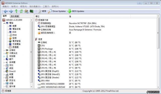The image size is (161, 94).
Task: Click the 手提電腦 laptop icon
Action: pyautogui.click(x=10, y=44)
